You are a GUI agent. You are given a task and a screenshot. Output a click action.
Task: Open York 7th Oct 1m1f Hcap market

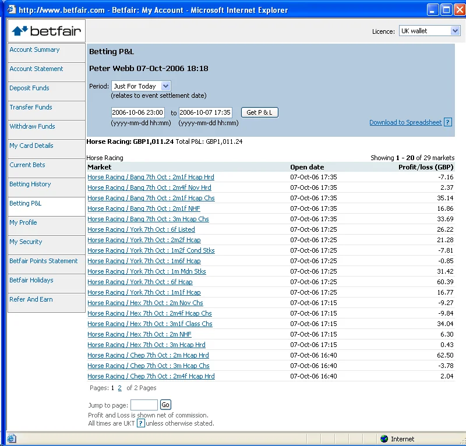[144, 292]
